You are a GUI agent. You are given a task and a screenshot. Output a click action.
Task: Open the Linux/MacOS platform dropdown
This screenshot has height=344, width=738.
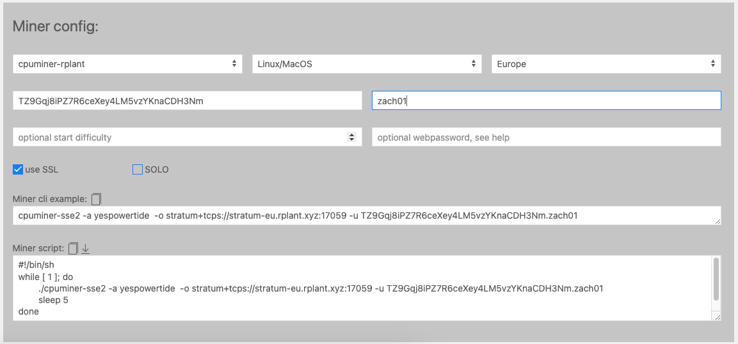coord(366,64)
